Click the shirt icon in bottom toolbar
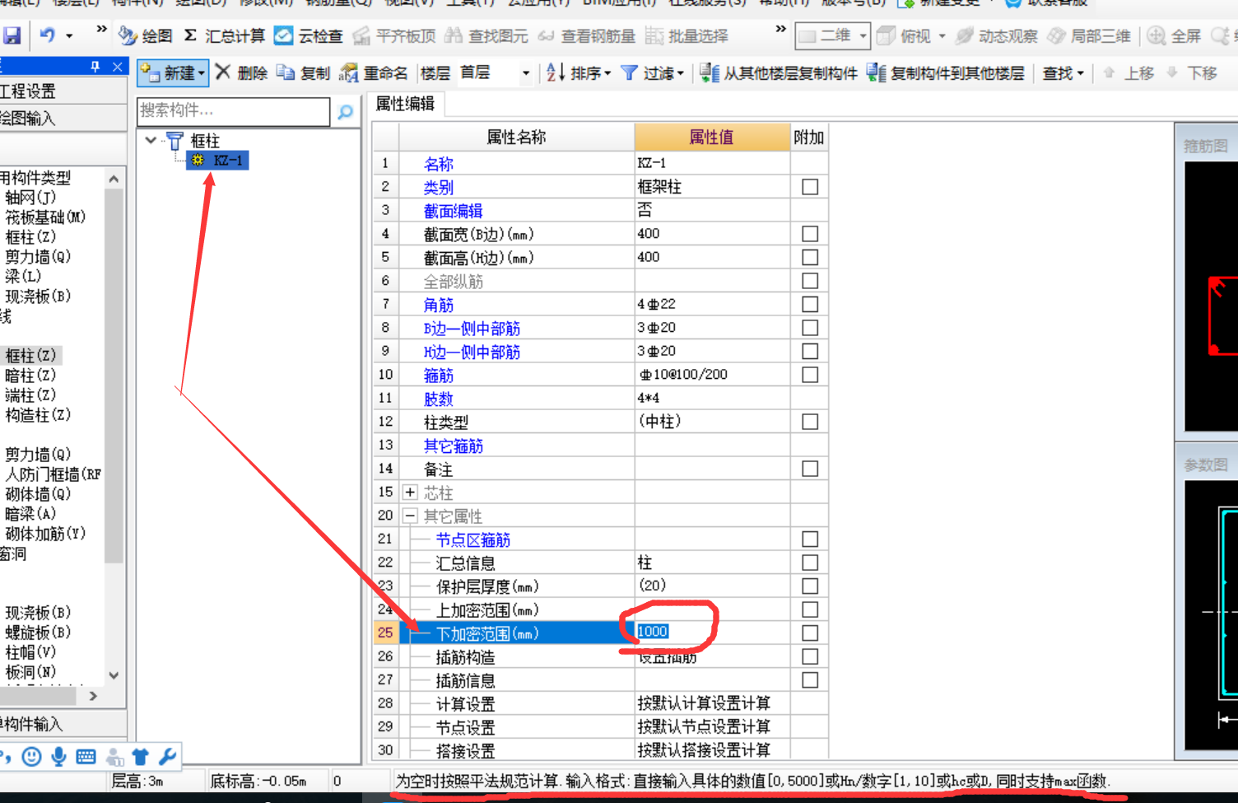 click(x=140, y=756)
